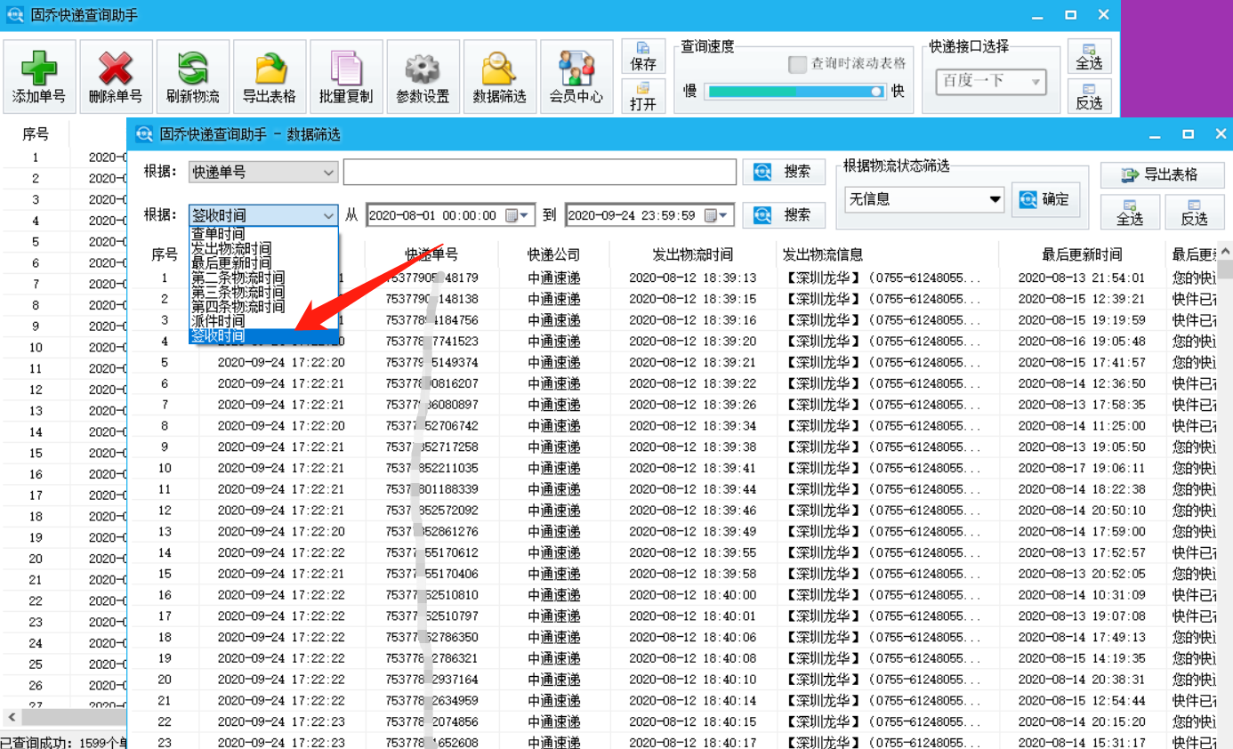Minimize the 数据筛选 window
The image size is (1233, 749).
click(x=1155, y=134)
